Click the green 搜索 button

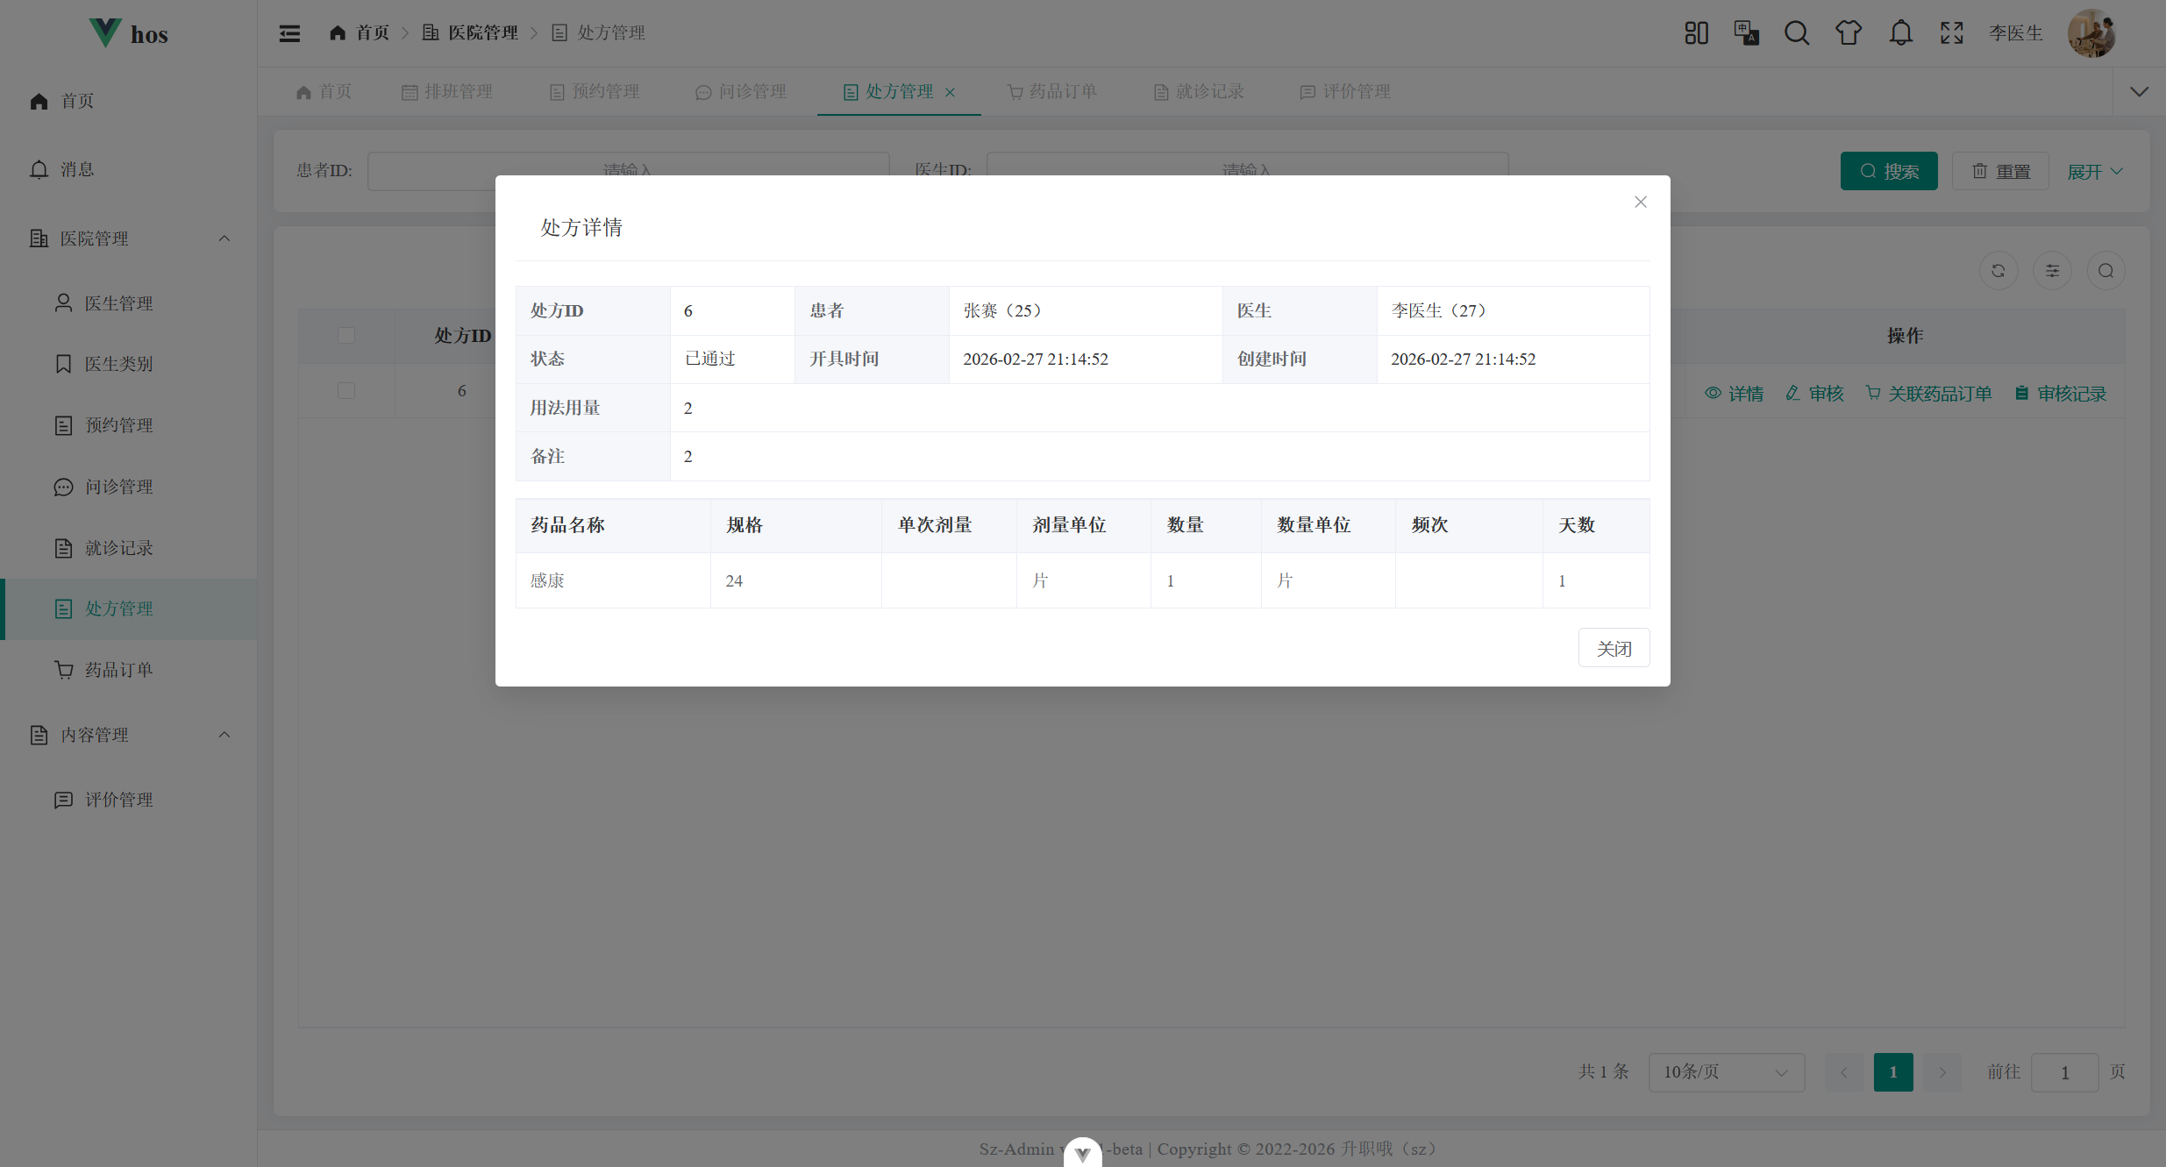coord(1889,172)
